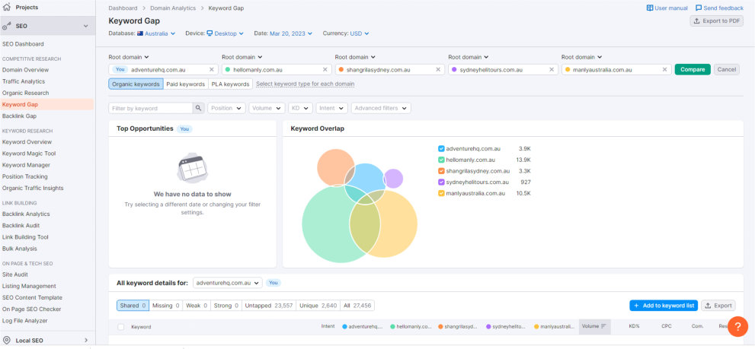Click the Australia flag database icon

pos(140,33)
